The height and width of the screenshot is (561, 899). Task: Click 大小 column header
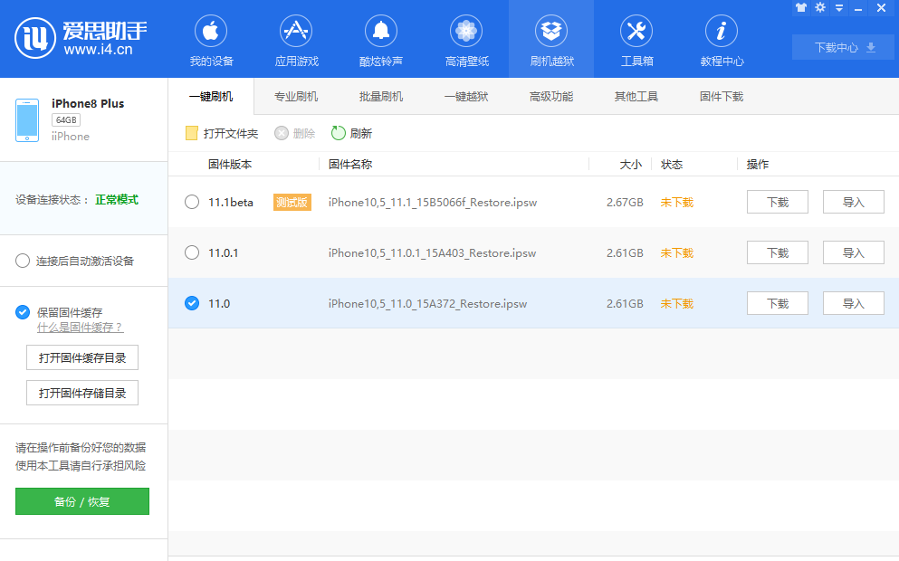pyautogui.click(x=631, y=165)
